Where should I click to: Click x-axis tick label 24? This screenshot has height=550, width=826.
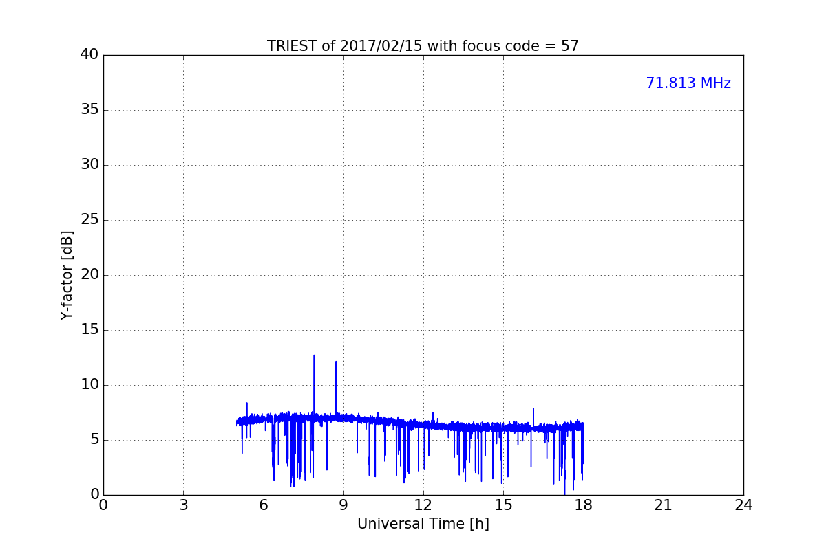coord(743,505)
